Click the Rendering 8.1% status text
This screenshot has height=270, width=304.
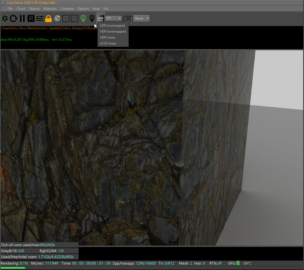[x=14, y=263]
